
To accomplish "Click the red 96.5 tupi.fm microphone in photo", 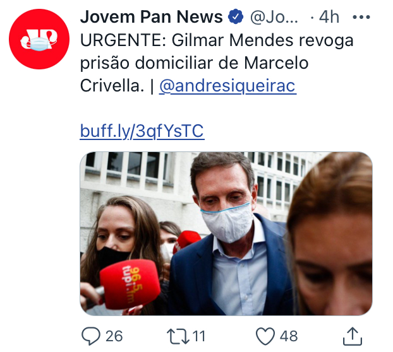I will [130, 284].
